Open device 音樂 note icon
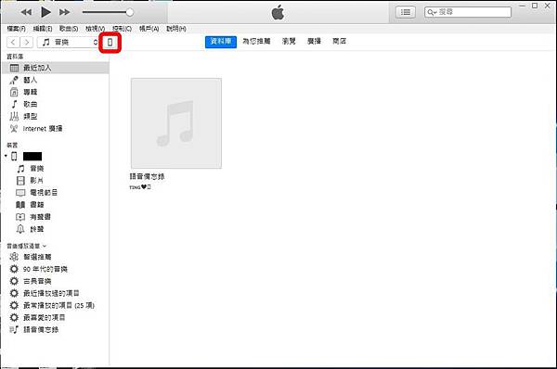 point(21,169)
